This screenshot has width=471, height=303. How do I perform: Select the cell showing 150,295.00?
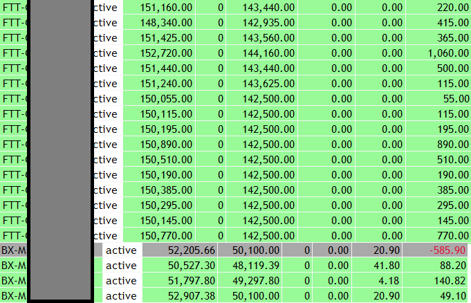[159, 205]
